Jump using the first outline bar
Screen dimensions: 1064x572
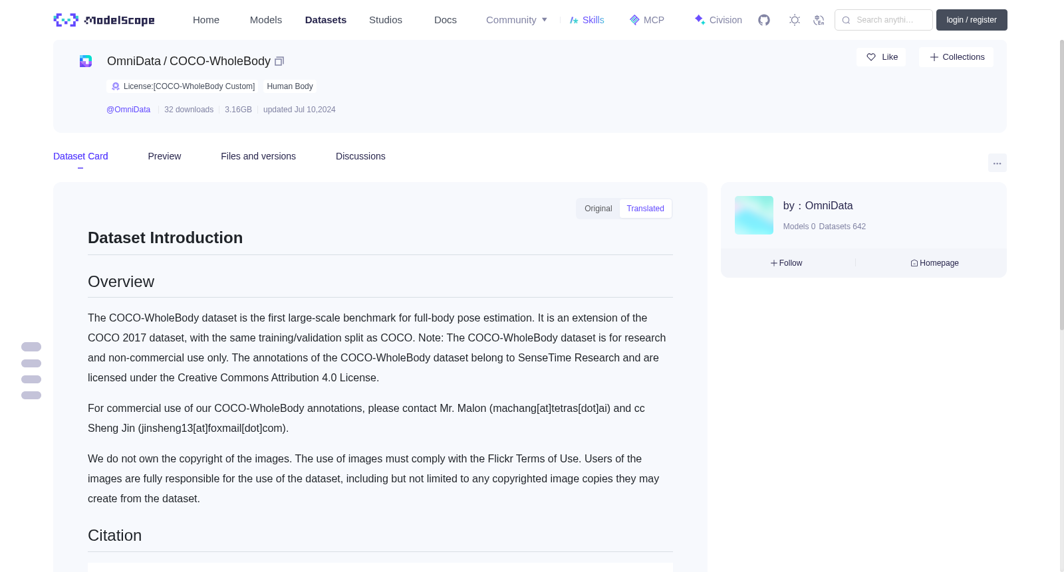(x=31, y=347)
